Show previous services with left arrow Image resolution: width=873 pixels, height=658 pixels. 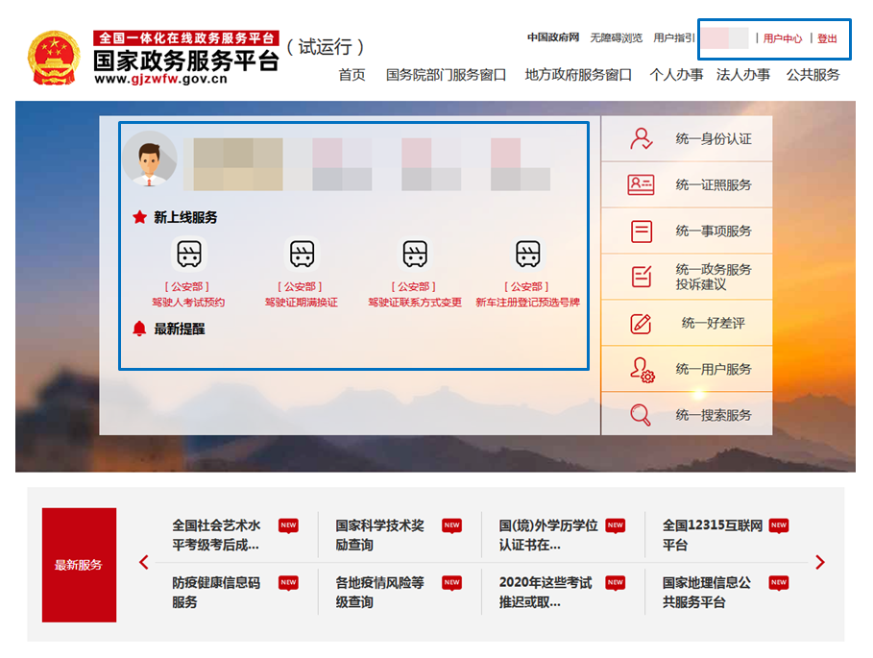pyautogui.click(x=144, y=562)
